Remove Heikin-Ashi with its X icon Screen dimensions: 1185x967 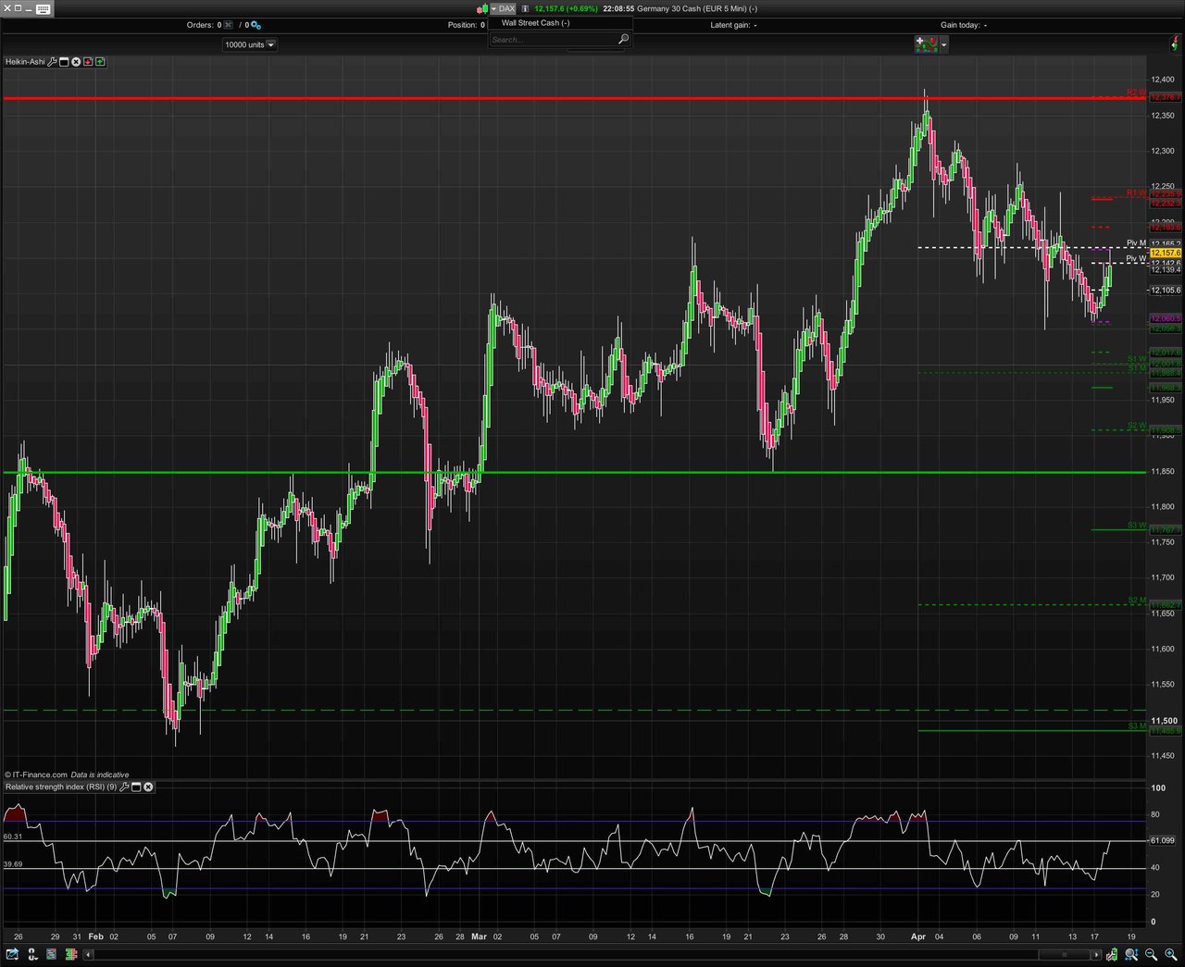(x=77, y=62)
